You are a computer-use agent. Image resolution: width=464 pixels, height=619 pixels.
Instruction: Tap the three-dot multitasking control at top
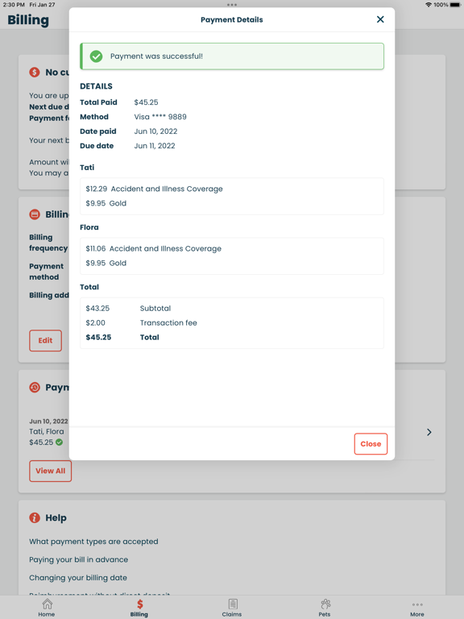(x=232, y=5)
